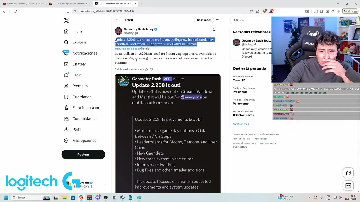Viewport: 360px width, 202px height.
Task: Open Brave Rewards triangle icon
Action: coord(271,11)
